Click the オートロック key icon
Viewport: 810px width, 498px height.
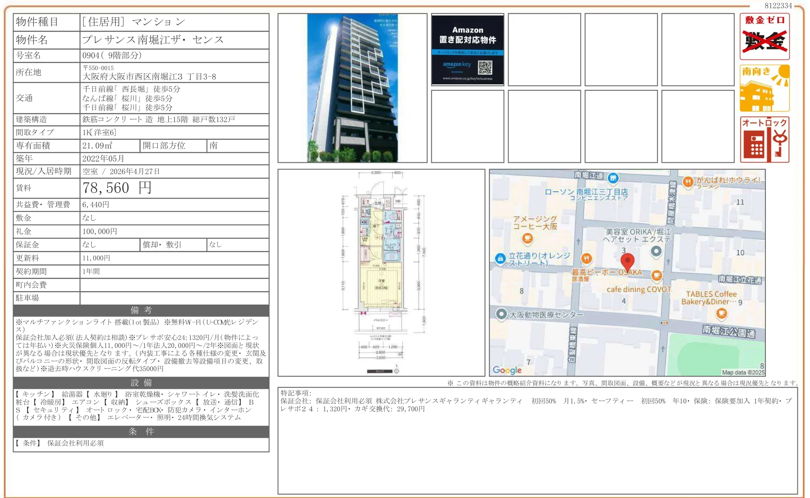(x=764, y=139)
